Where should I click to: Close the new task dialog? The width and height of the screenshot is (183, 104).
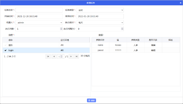click(x=181, y=3)
